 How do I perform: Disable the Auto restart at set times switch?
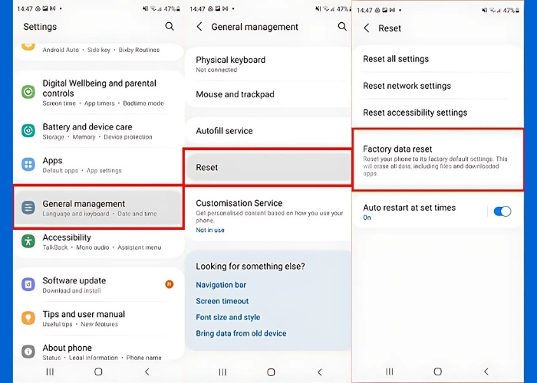[x=502, y=211]
